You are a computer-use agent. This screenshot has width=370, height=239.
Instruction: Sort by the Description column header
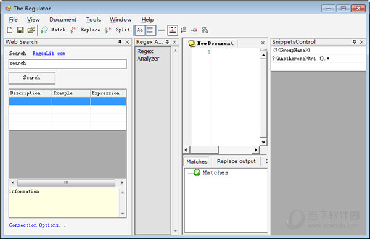coord(30,93)
